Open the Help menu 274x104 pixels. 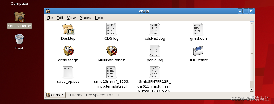coord(99,18)
